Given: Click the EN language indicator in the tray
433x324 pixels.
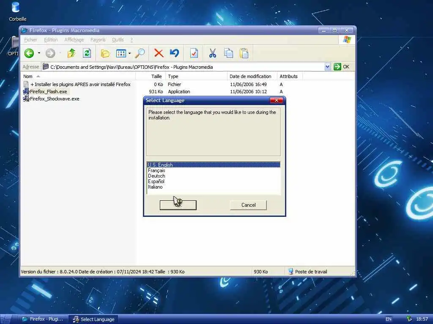Looking at the screenshot, I should pyautogui.click(x=388, y=319).
